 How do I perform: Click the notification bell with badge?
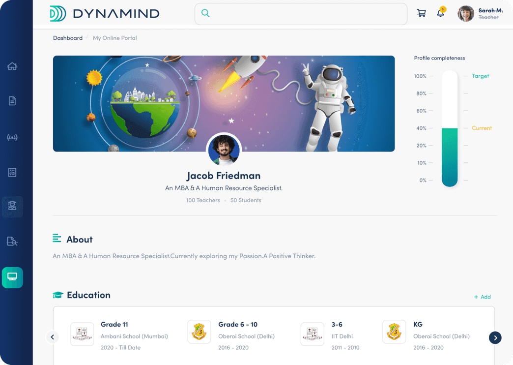(440, 13)
